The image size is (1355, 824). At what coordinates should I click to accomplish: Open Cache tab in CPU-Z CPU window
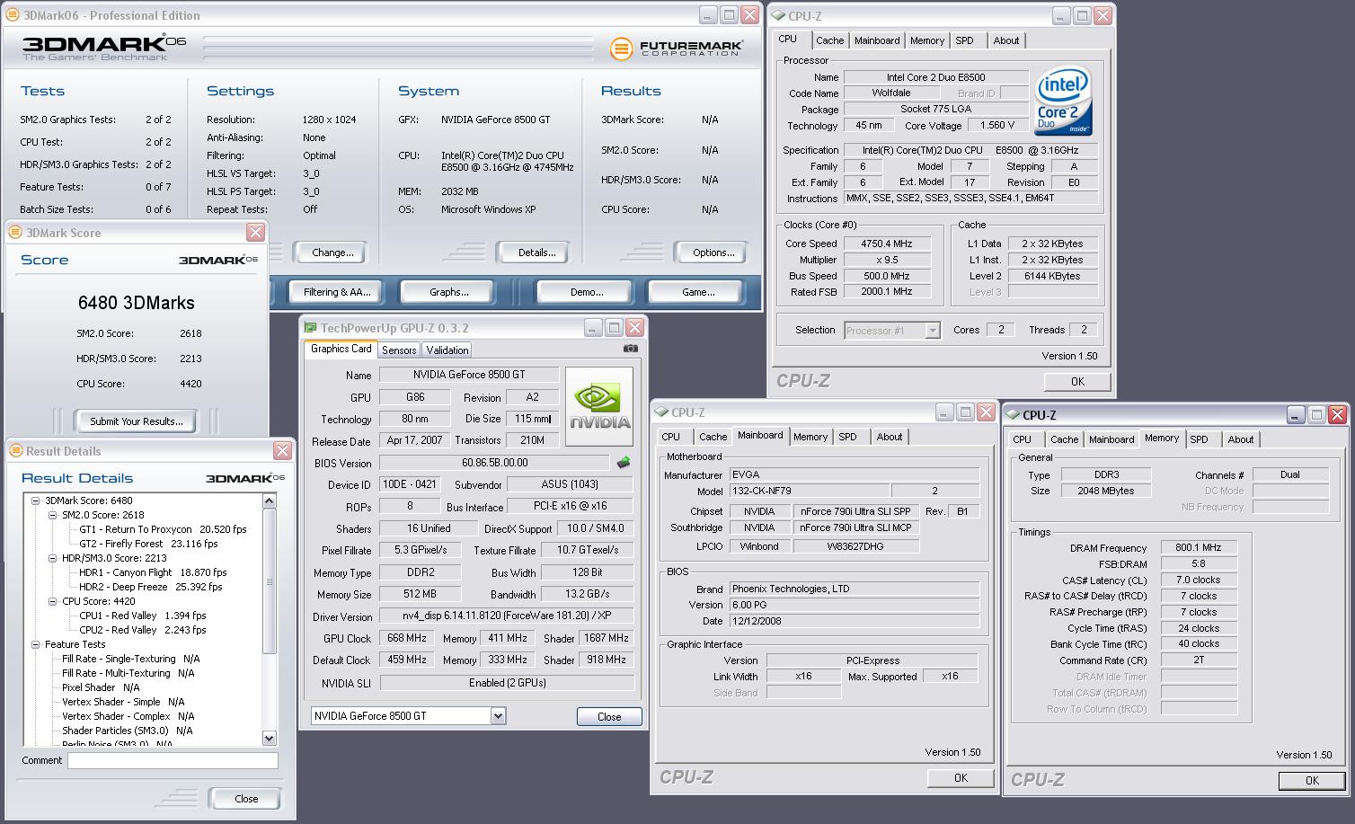click(829, 40)
